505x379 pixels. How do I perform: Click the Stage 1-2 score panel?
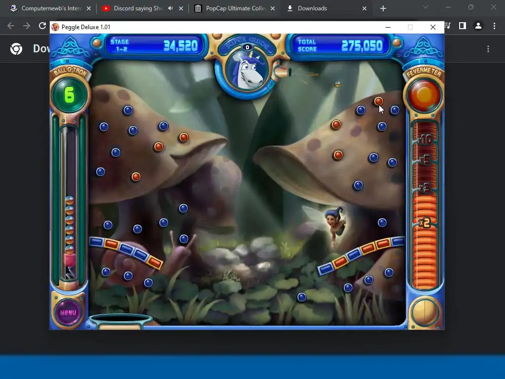click(154, 45)
